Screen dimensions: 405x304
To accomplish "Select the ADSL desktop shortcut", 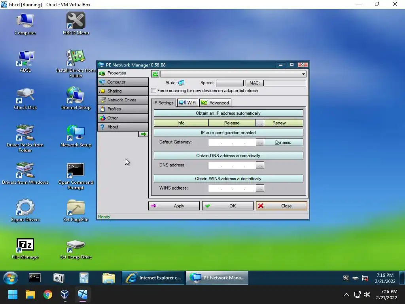I will (25, 61).
